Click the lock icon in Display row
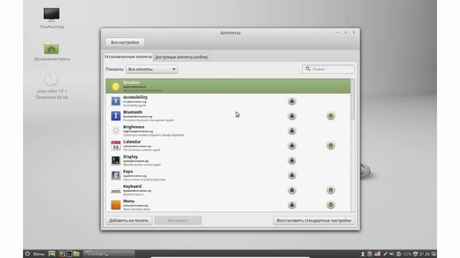The image size is (460, 258). pos(292,161)
